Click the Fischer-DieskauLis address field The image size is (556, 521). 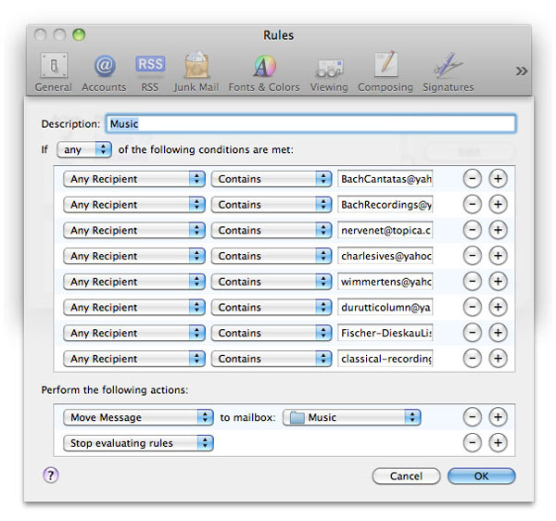coord(385,333)
